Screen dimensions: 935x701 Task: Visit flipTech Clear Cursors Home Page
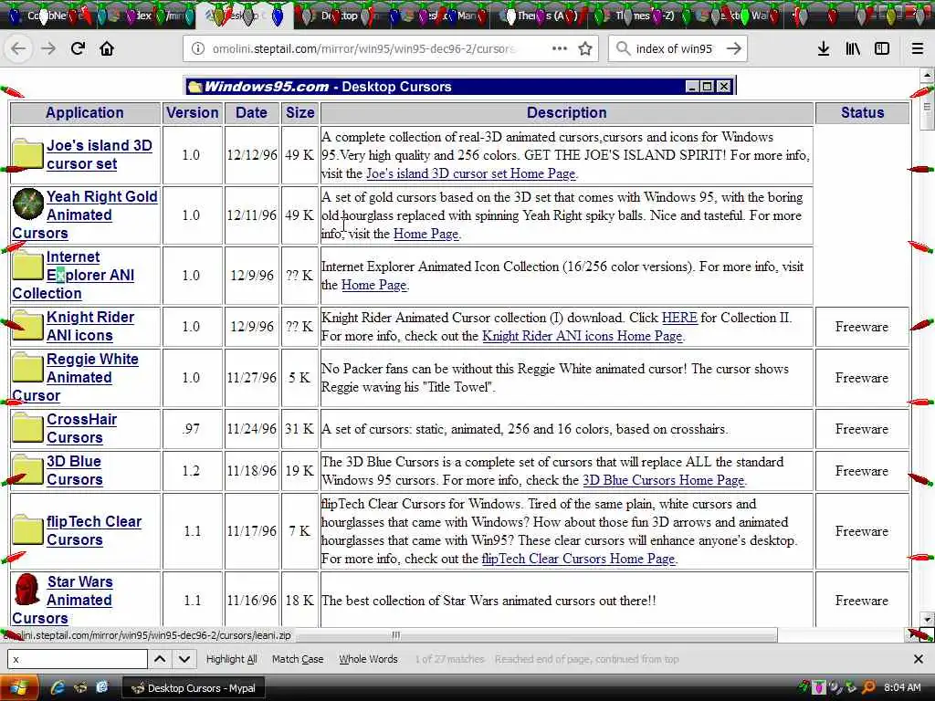[x=578, y=559]
